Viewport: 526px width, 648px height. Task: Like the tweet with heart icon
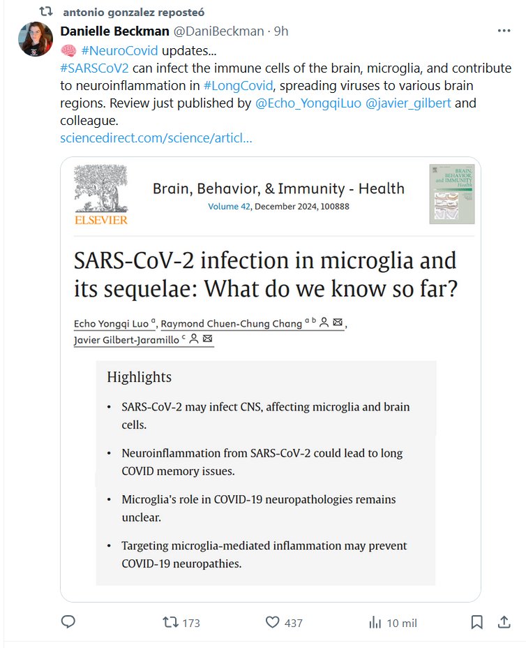point(273,621)
